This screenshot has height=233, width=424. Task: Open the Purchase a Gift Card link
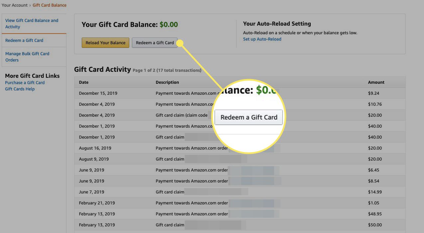click(x=25, y=82)
